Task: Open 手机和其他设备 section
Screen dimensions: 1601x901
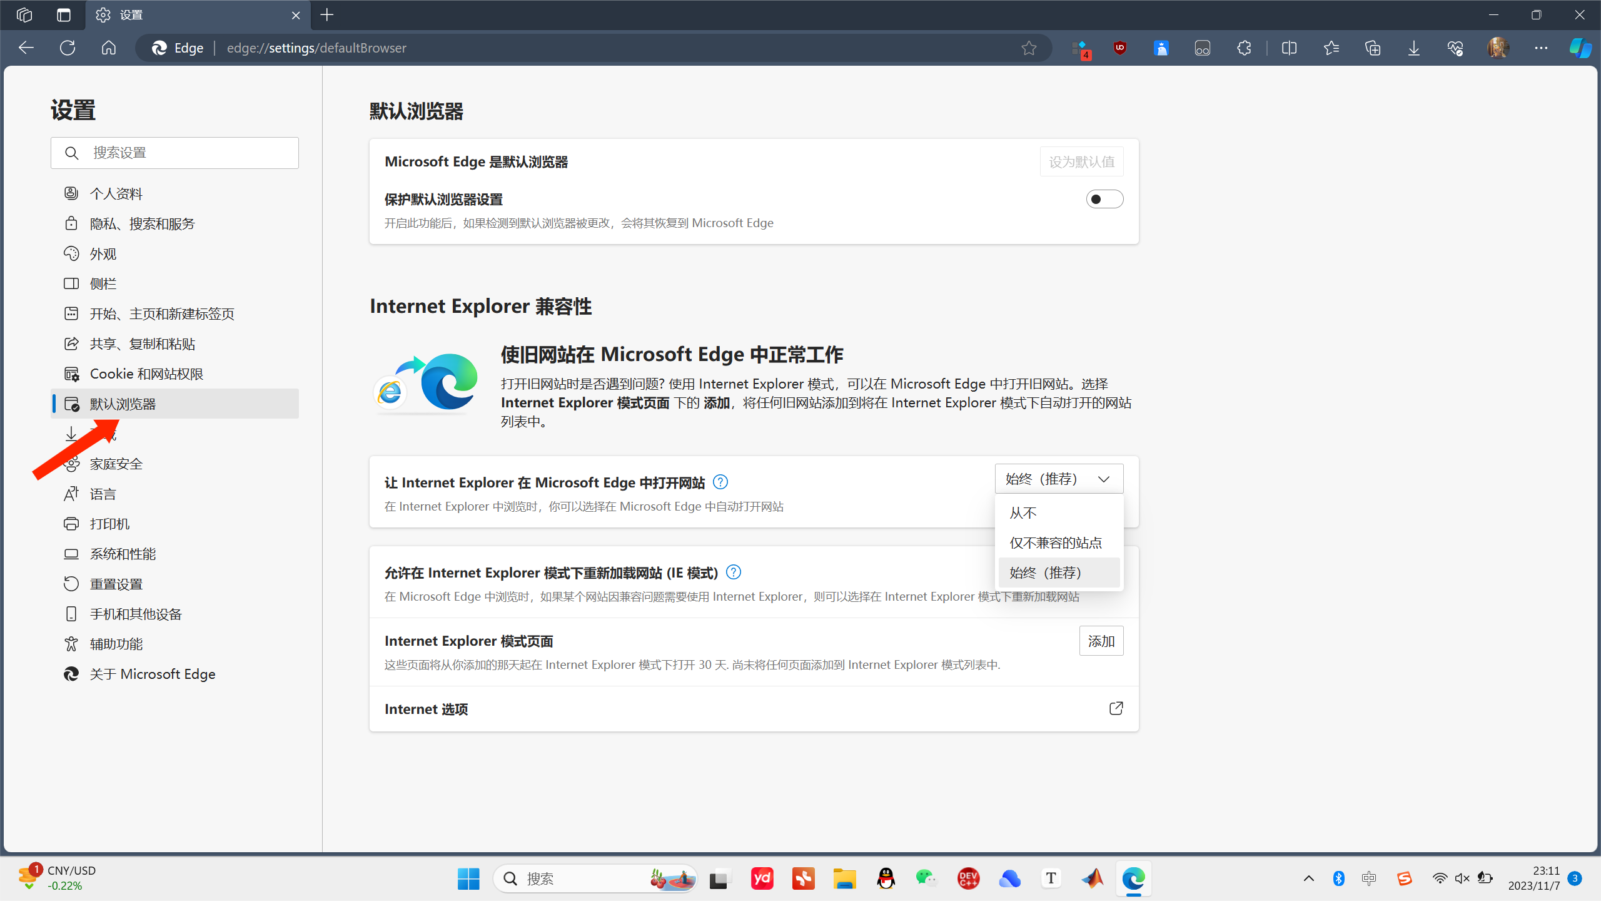Action: 174,614
